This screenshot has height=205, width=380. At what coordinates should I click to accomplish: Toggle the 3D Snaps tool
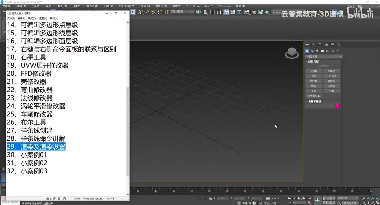(x=140, y=12)
